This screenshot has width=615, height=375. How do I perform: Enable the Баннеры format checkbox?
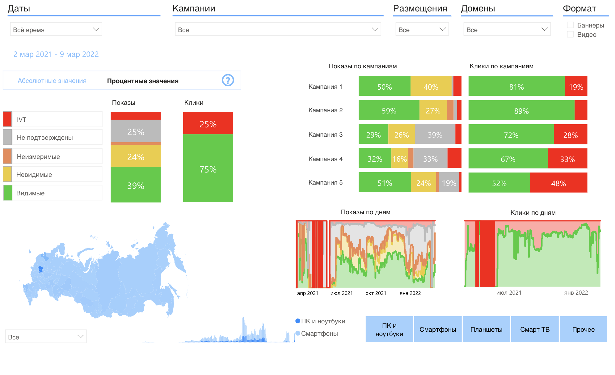click(570, 25)
